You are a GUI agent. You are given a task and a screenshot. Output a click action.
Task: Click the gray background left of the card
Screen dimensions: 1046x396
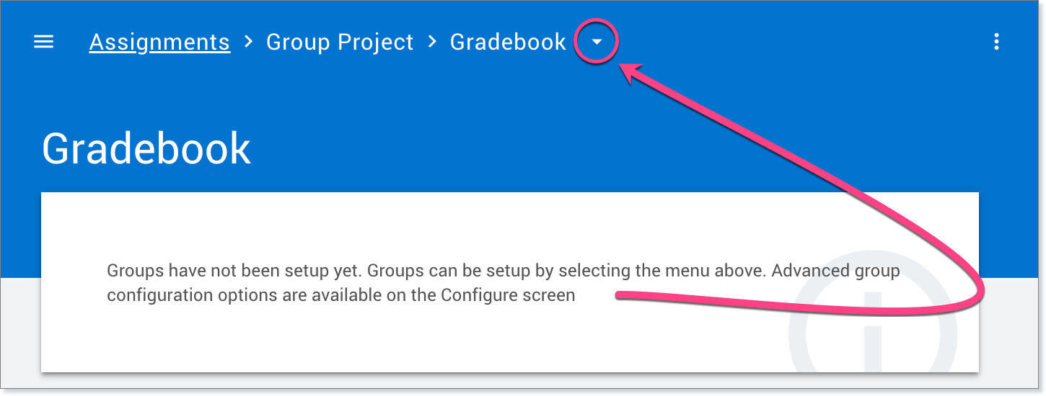tap(20, 331)
